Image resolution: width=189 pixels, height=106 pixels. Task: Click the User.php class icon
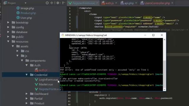(18, 18)
